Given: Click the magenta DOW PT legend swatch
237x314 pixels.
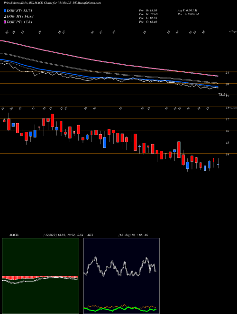Looking at the screenshot, I should click(5, 22).
